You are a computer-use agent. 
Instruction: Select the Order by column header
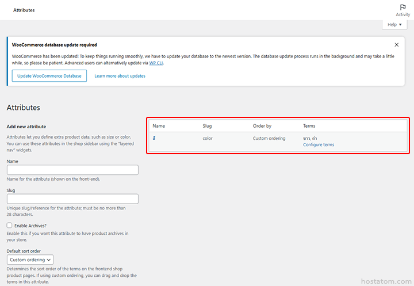(x=262, y=126)
